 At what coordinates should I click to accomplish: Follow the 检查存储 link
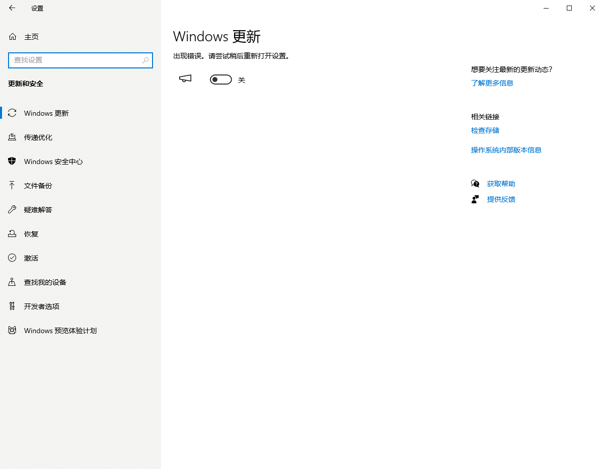pyautogui.click(x=485, y=130)
